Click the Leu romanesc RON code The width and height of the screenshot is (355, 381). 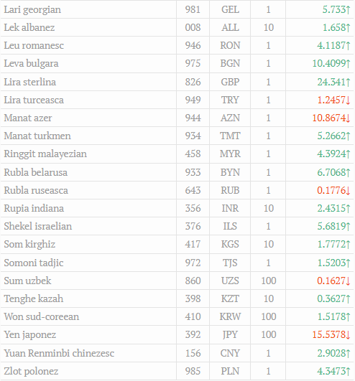[x=230, y=45]
